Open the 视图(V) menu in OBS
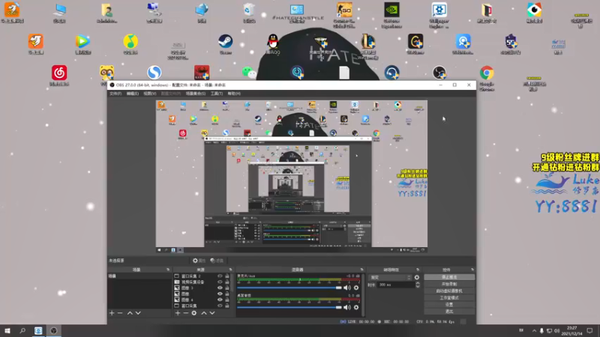Screen dimensions: 600x337 click(x=149, y=94)
